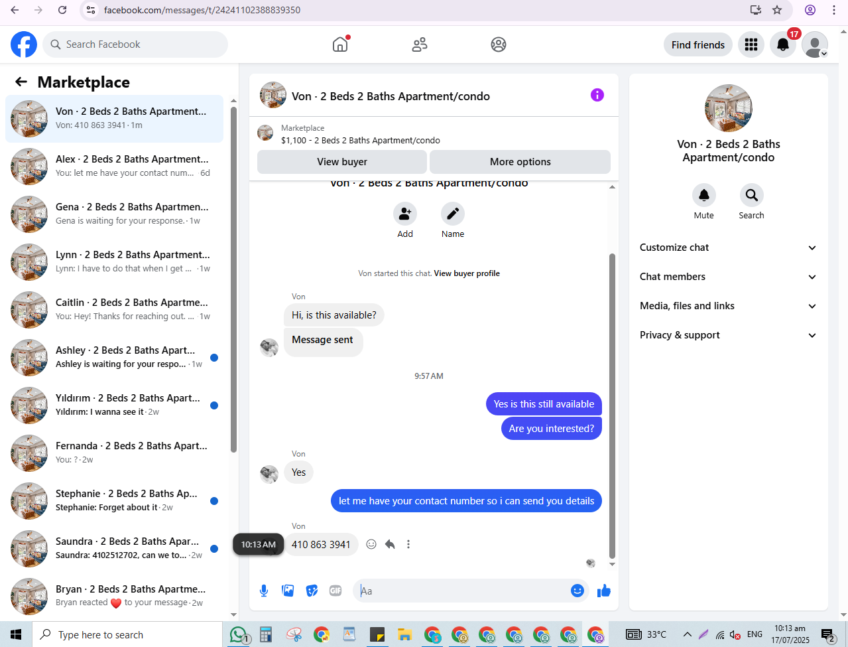Open the Facebook menu grid icon
This screenshot has height=647, width=848.
[751, 44]
